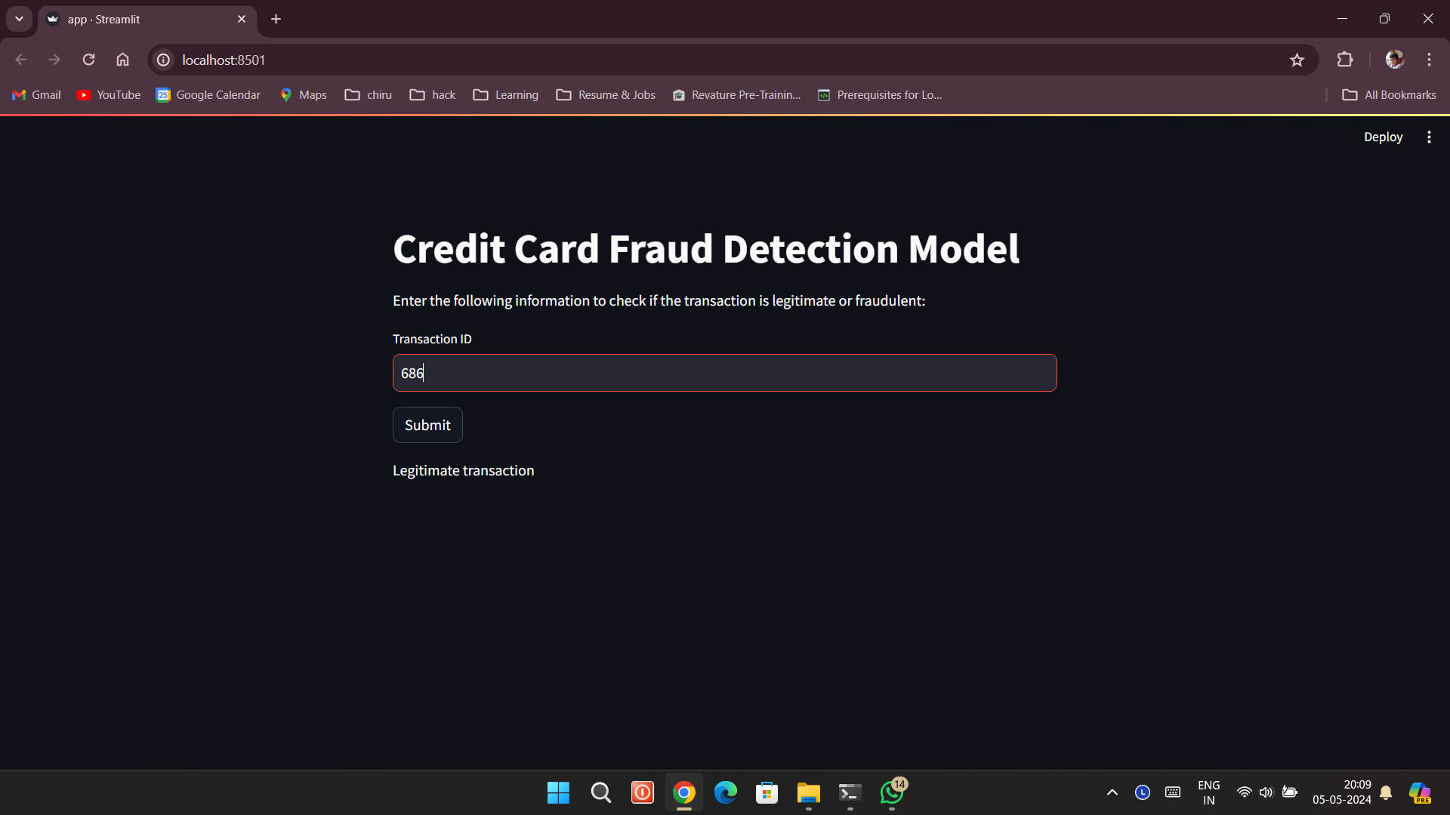Open the All Bookmarks folder
This screenshot has height=815, width=1450.
click(1389, 95)
